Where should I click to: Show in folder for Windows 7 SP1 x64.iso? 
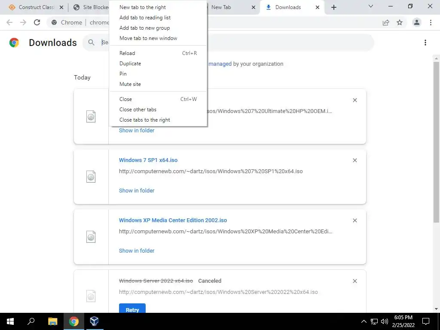137,190
